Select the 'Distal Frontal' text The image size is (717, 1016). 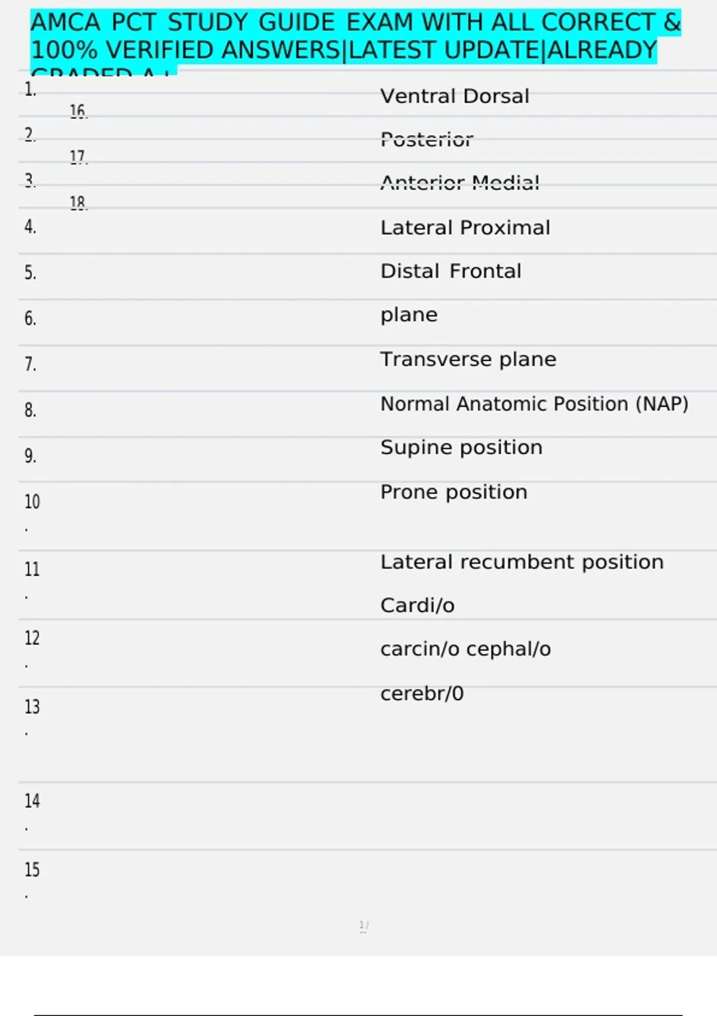451,271
